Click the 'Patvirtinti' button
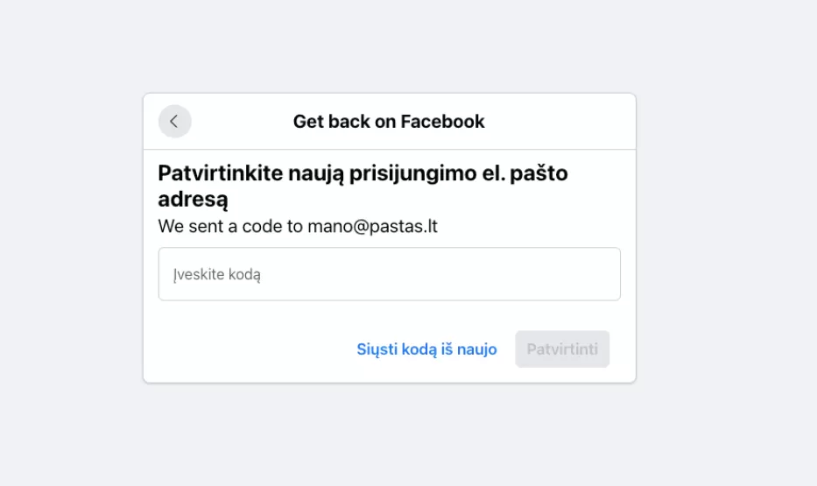 562,349
